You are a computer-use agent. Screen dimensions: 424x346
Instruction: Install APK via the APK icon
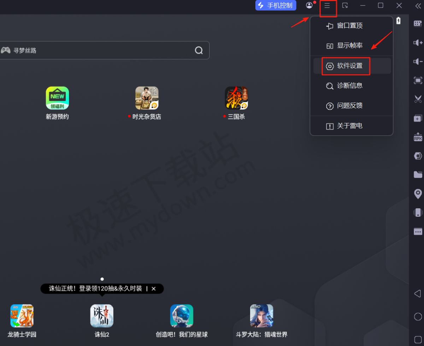(418, 137)
